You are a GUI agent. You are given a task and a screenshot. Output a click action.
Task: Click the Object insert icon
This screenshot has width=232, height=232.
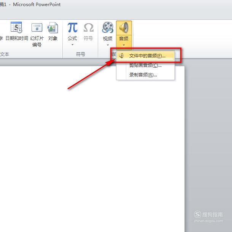[x=52, y=27]
